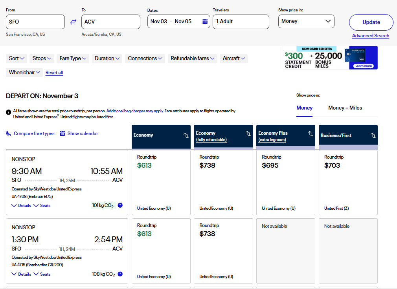Viewport: 397px width, 289px height.
Task: Open the dates calendar picker icon
Action: point(205,22)
